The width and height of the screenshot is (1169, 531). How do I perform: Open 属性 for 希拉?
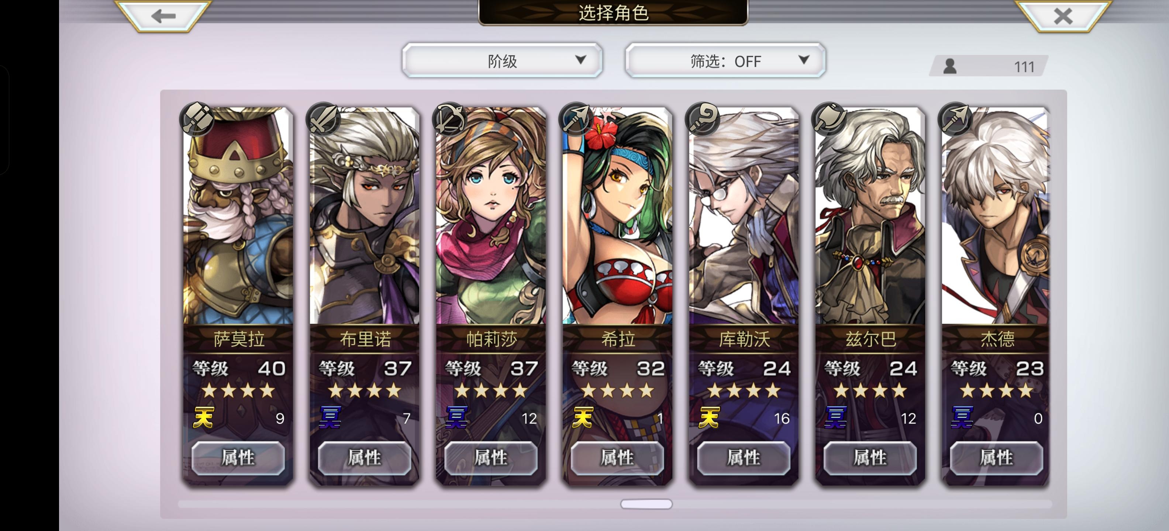[x=617, y=458]
